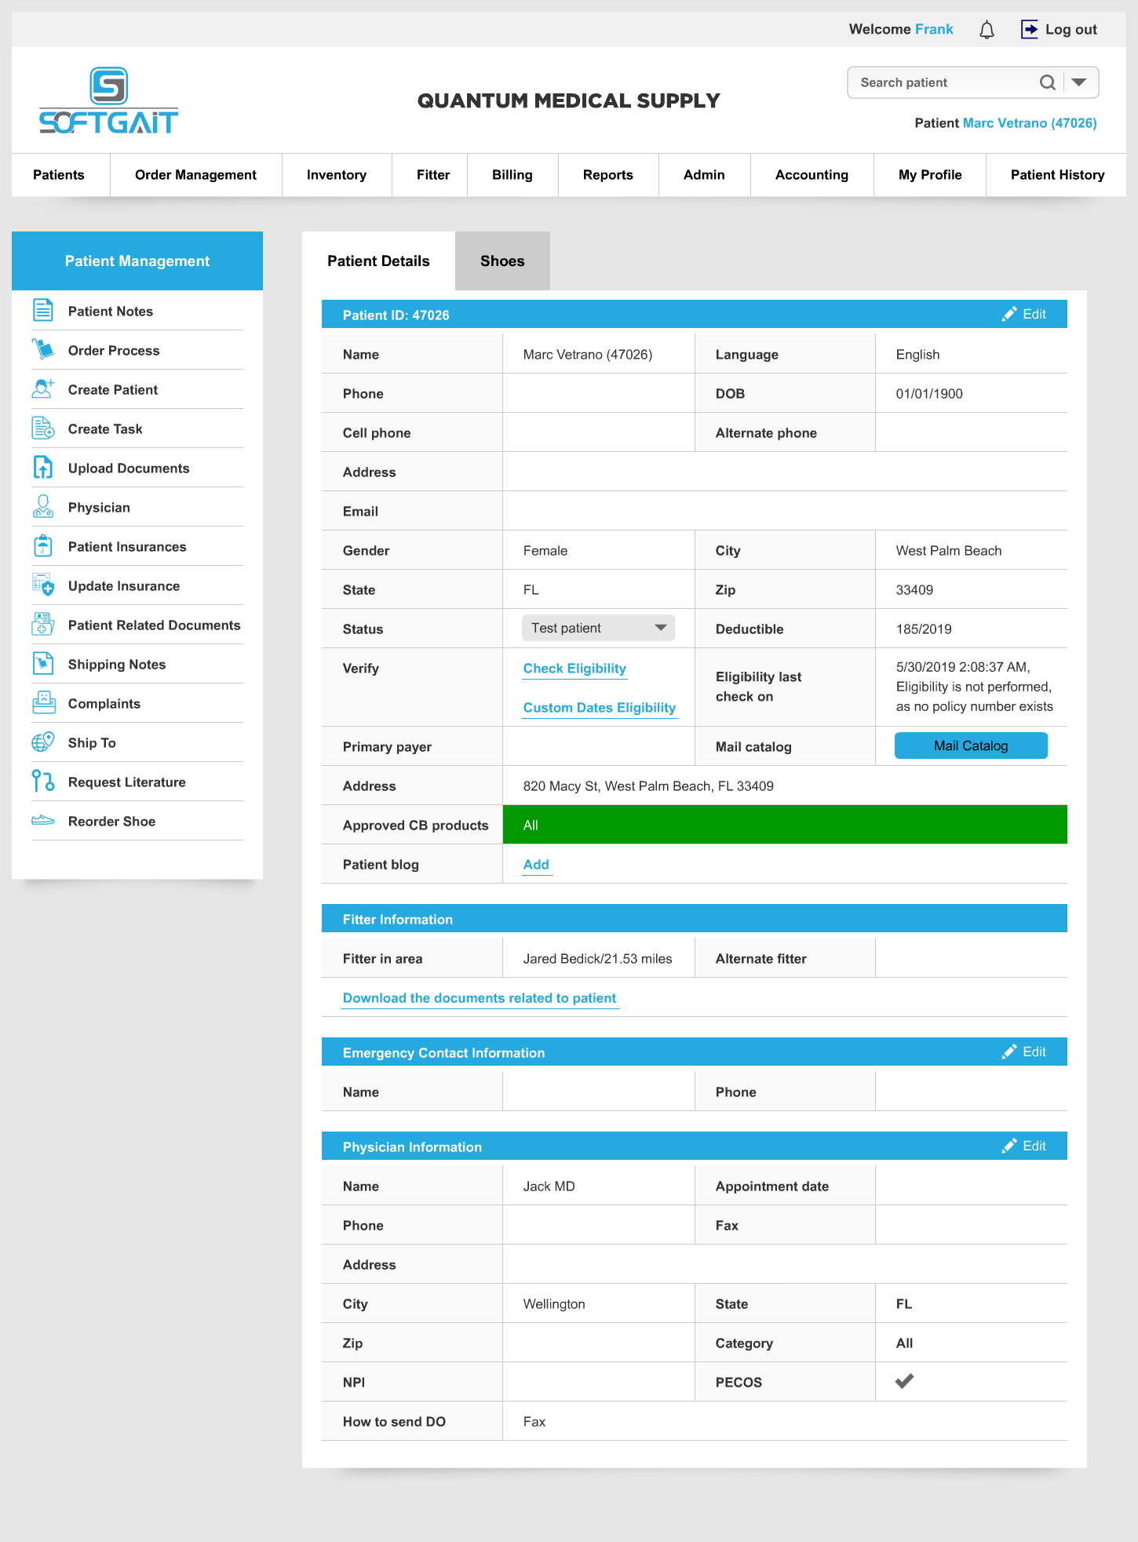Click the Physician Information pencil icon
Viewport: 1138px width, 1542px height.
point(1009,1146)
